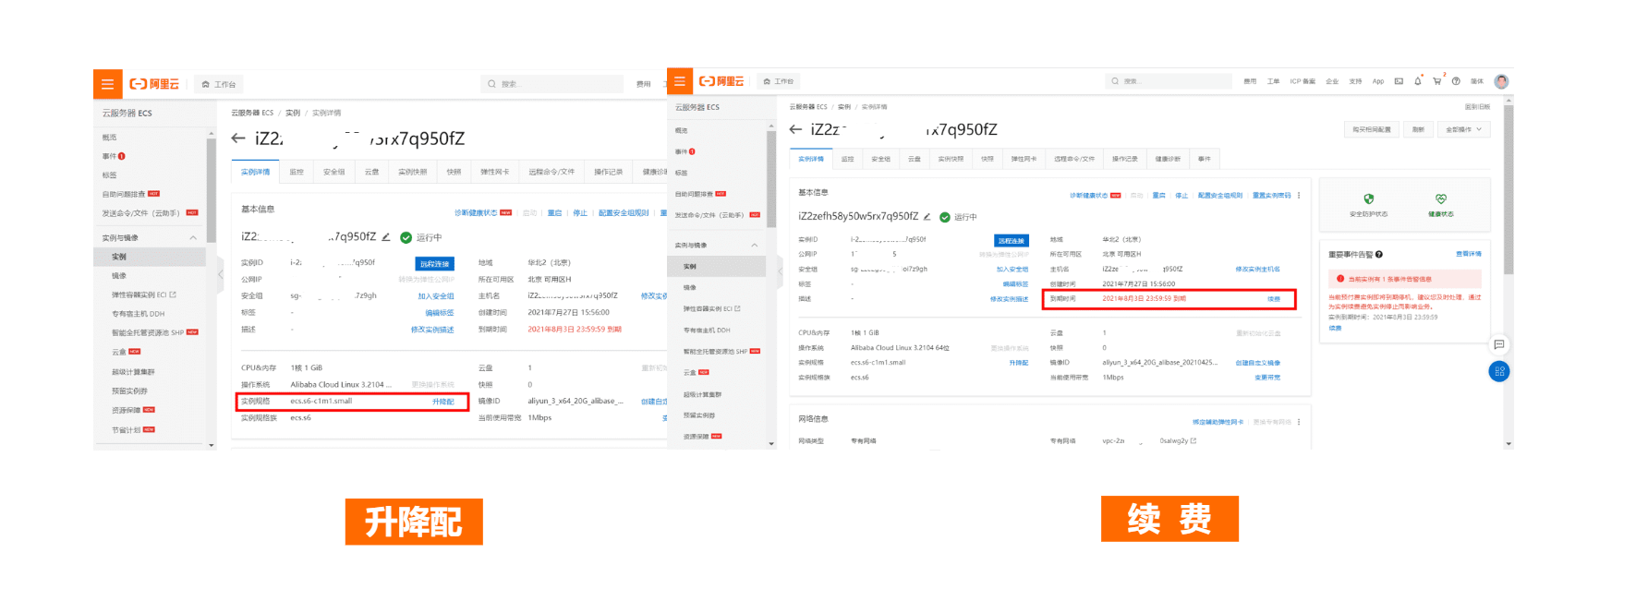This screenshot has width=1648, height=601.
Task: Click 回到旧版 link
Action: pyautogui.click(x=1477, y=107)
